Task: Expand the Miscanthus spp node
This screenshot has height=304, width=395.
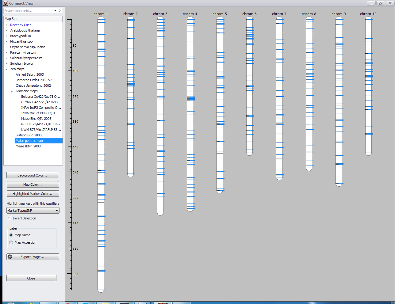Action: [x=6, y=41]
